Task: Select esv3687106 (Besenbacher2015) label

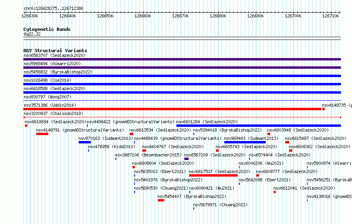Action: coord(148,155)
